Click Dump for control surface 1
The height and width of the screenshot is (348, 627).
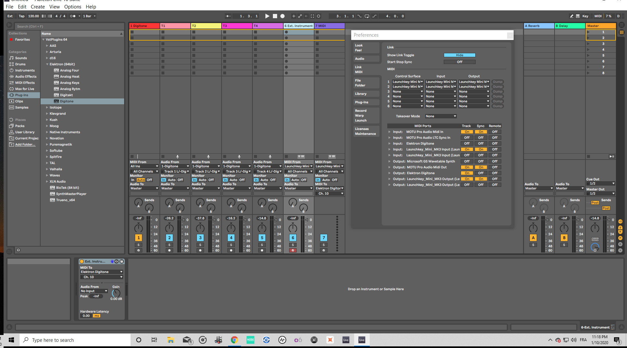[497, 82]
